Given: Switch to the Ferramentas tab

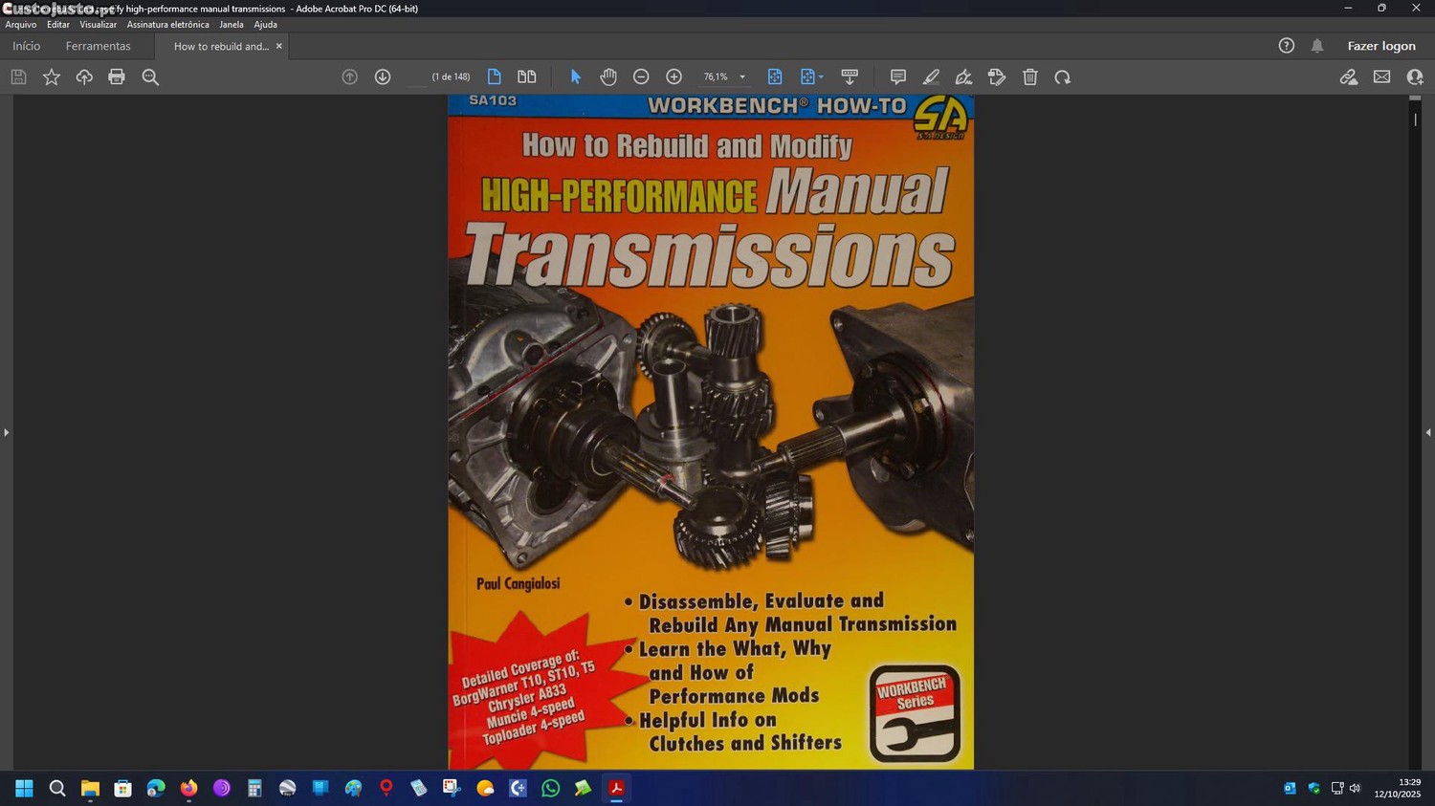Looking at the screenshot, I should click(98, 46).
